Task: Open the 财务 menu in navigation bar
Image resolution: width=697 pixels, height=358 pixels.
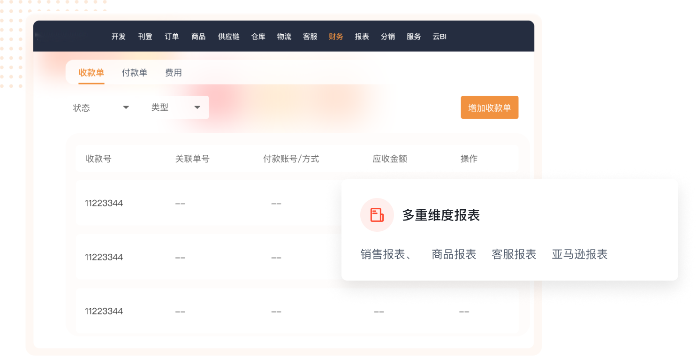Action: pyautogui.click(x=336, y=37)
